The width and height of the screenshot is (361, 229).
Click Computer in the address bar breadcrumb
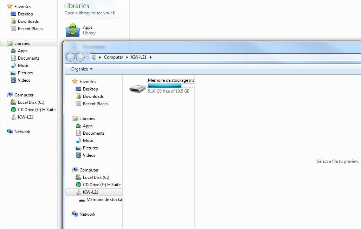(114, 57)
